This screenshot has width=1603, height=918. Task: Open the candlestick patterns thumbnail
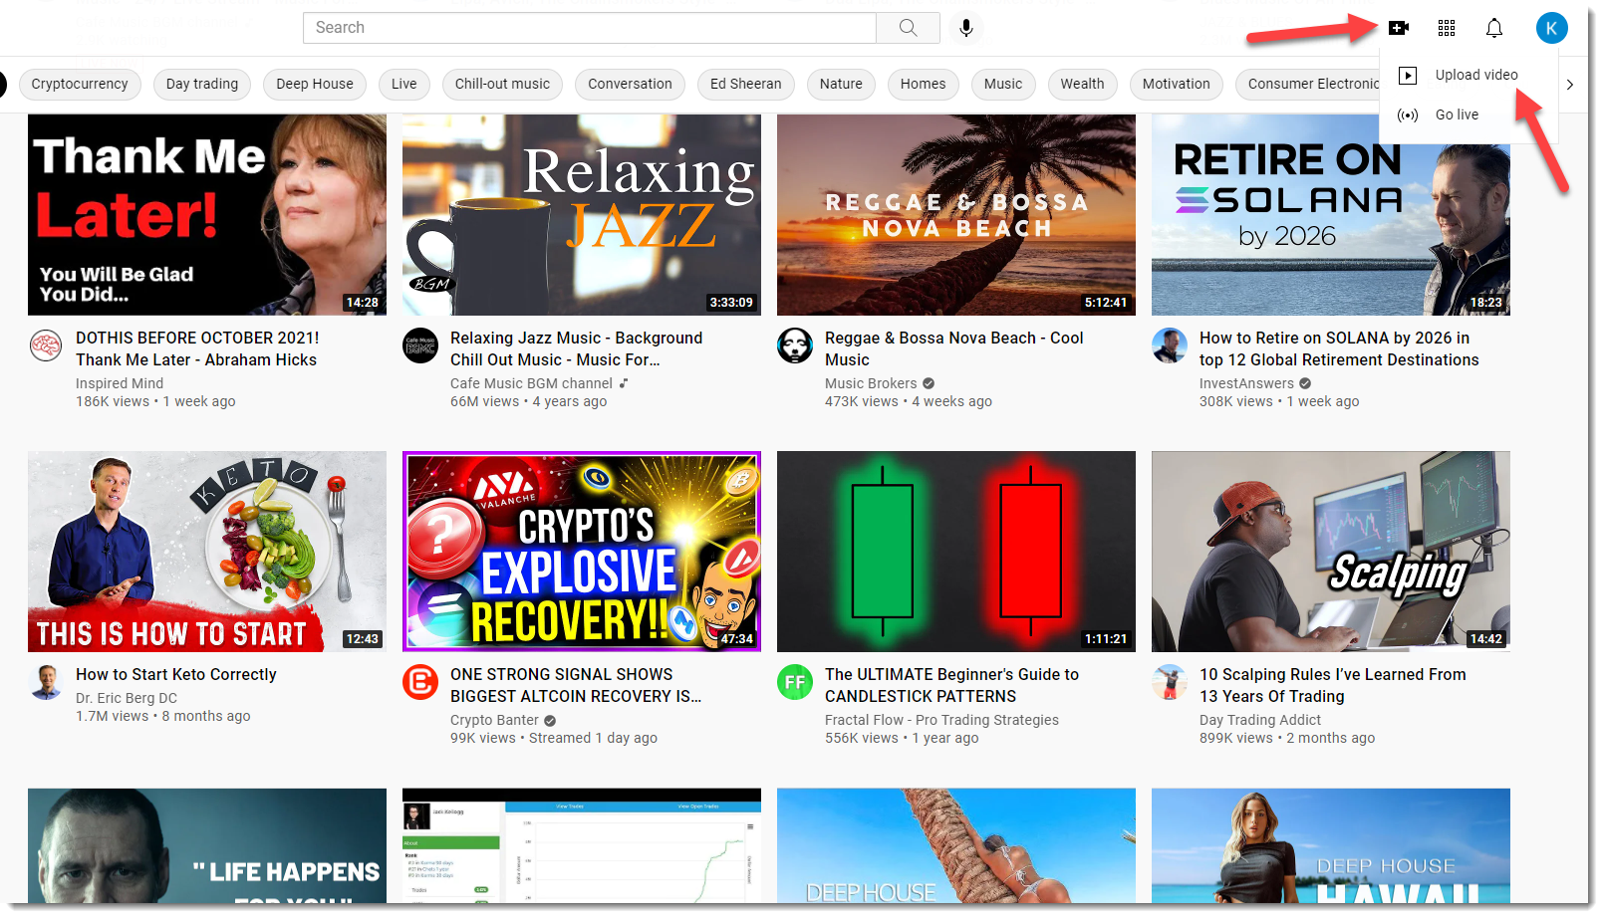coord(956,552)
